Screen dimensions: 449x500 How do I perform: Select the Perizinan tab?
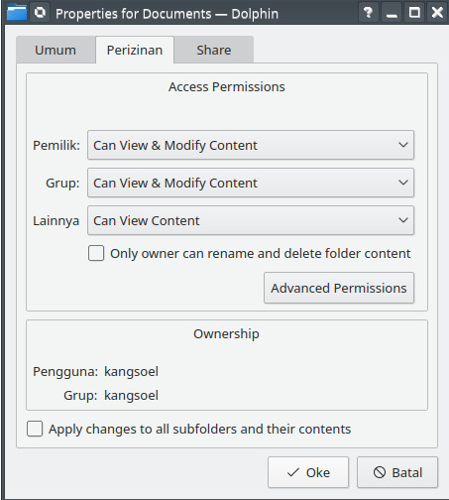(x=135, y=51)
